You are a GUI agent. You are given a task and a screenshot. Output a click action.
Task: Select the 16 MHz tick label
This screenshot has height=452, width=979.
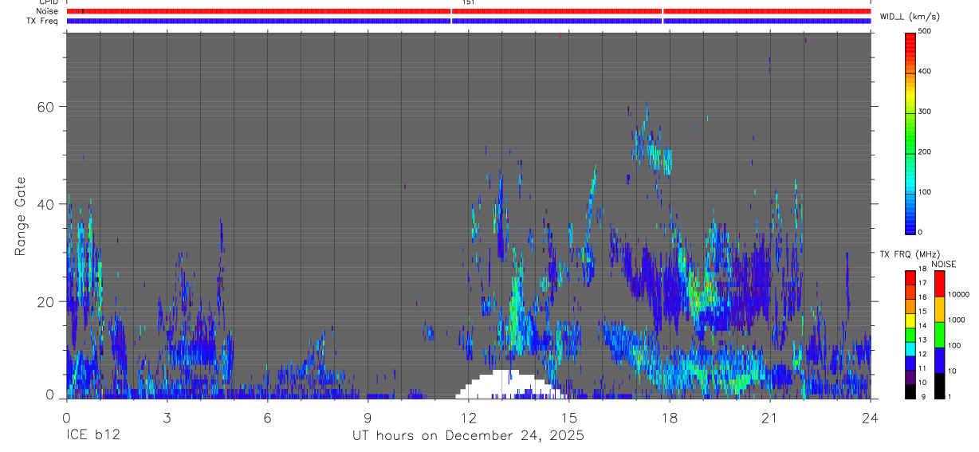click(x=922, y=297)
